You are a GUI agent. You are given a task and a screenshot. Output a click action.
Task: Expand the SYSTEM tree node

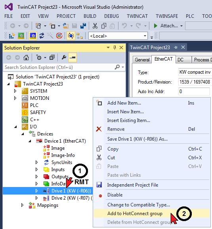[x=15, y=91]
